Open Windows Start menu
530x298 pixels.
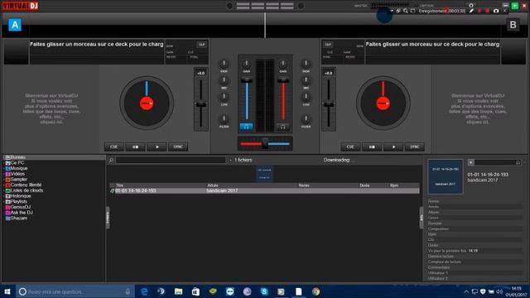pos(7,291)
